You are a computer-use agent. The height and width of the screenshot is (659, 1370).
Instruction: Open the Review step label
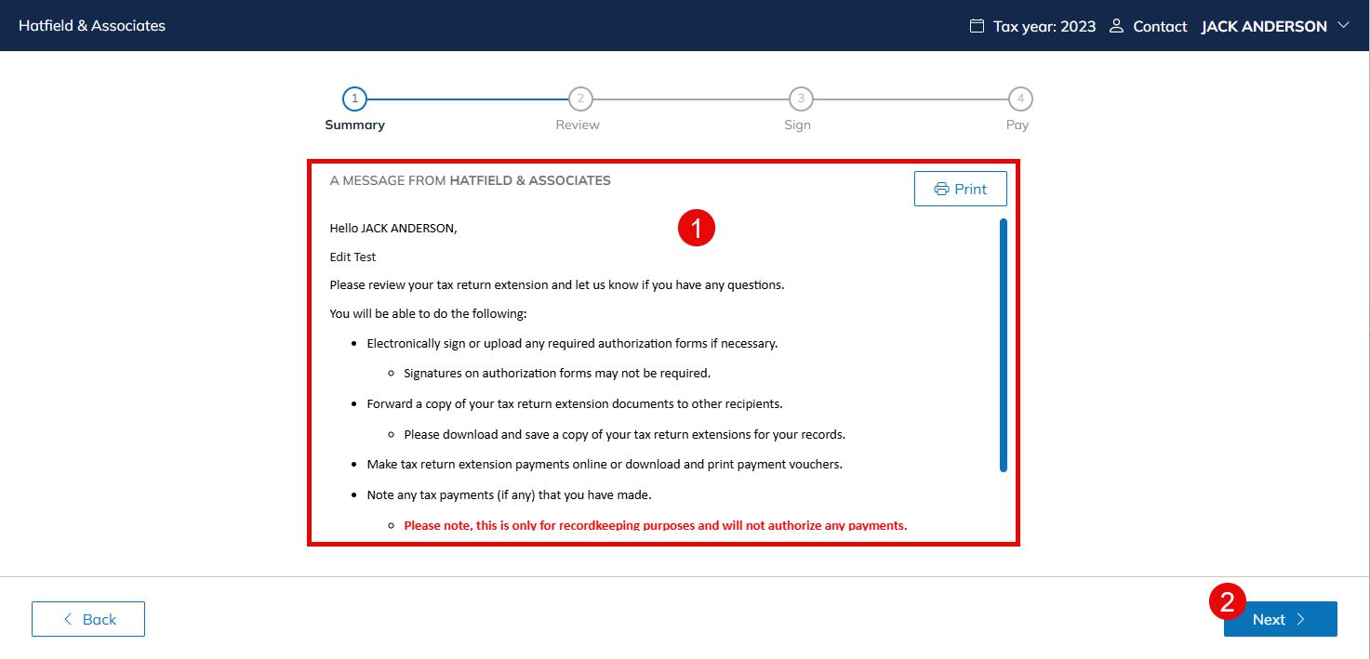(x=578, y=125)
